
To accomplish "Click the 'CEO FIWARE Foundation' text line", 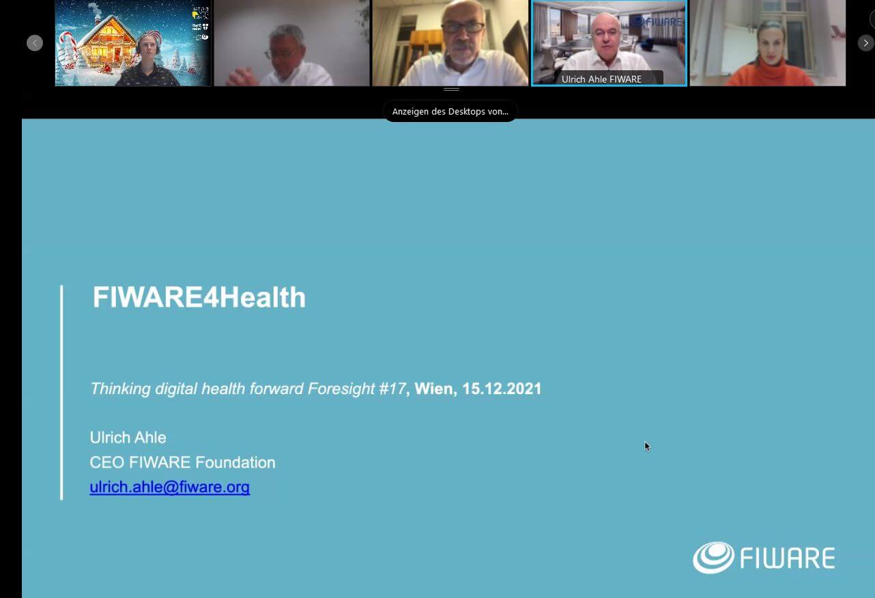I will coord(182,462).
